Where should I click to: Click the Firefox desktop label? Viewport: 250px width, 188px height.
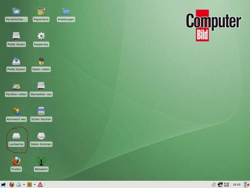coord(16,169)
